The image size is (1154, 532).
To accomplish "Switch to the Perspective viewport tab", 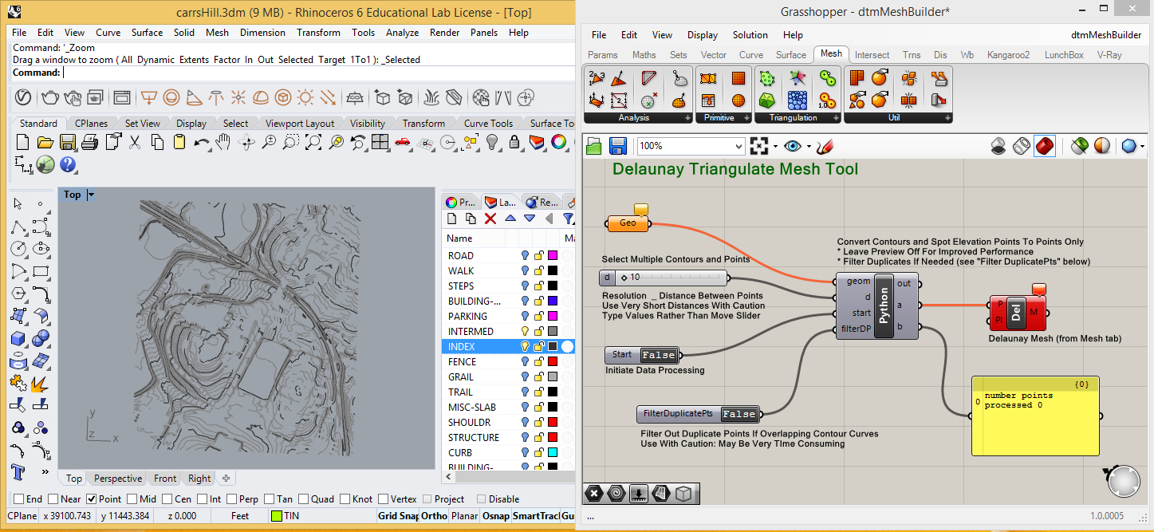I will 118,479.
